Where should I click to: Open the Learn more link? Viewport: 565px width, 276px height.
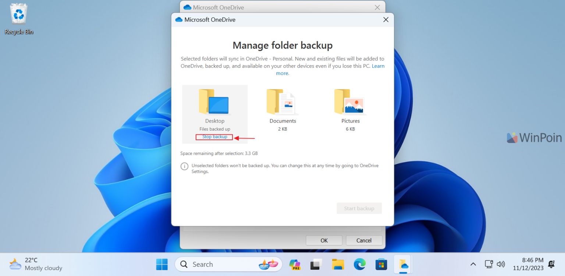(378, 66)
